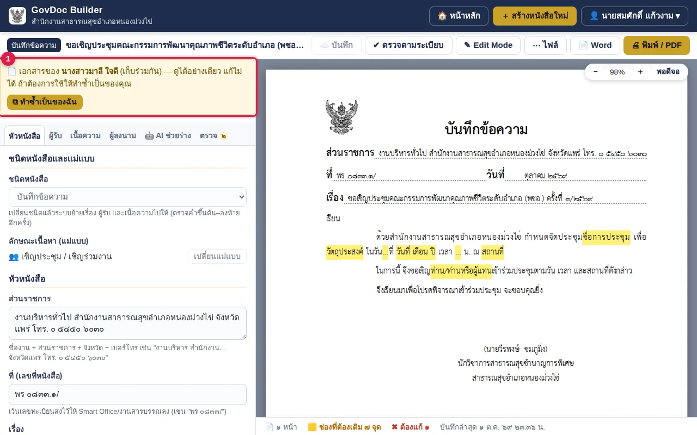Open AI ช่วยร่าง tab
Viewport: 697px width, 435px height.
168,135
